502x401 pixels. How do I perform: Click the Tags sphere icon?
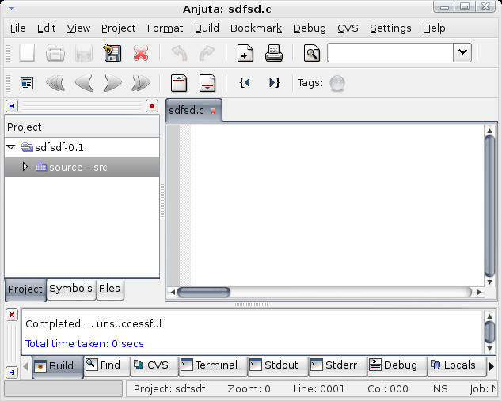337,83
